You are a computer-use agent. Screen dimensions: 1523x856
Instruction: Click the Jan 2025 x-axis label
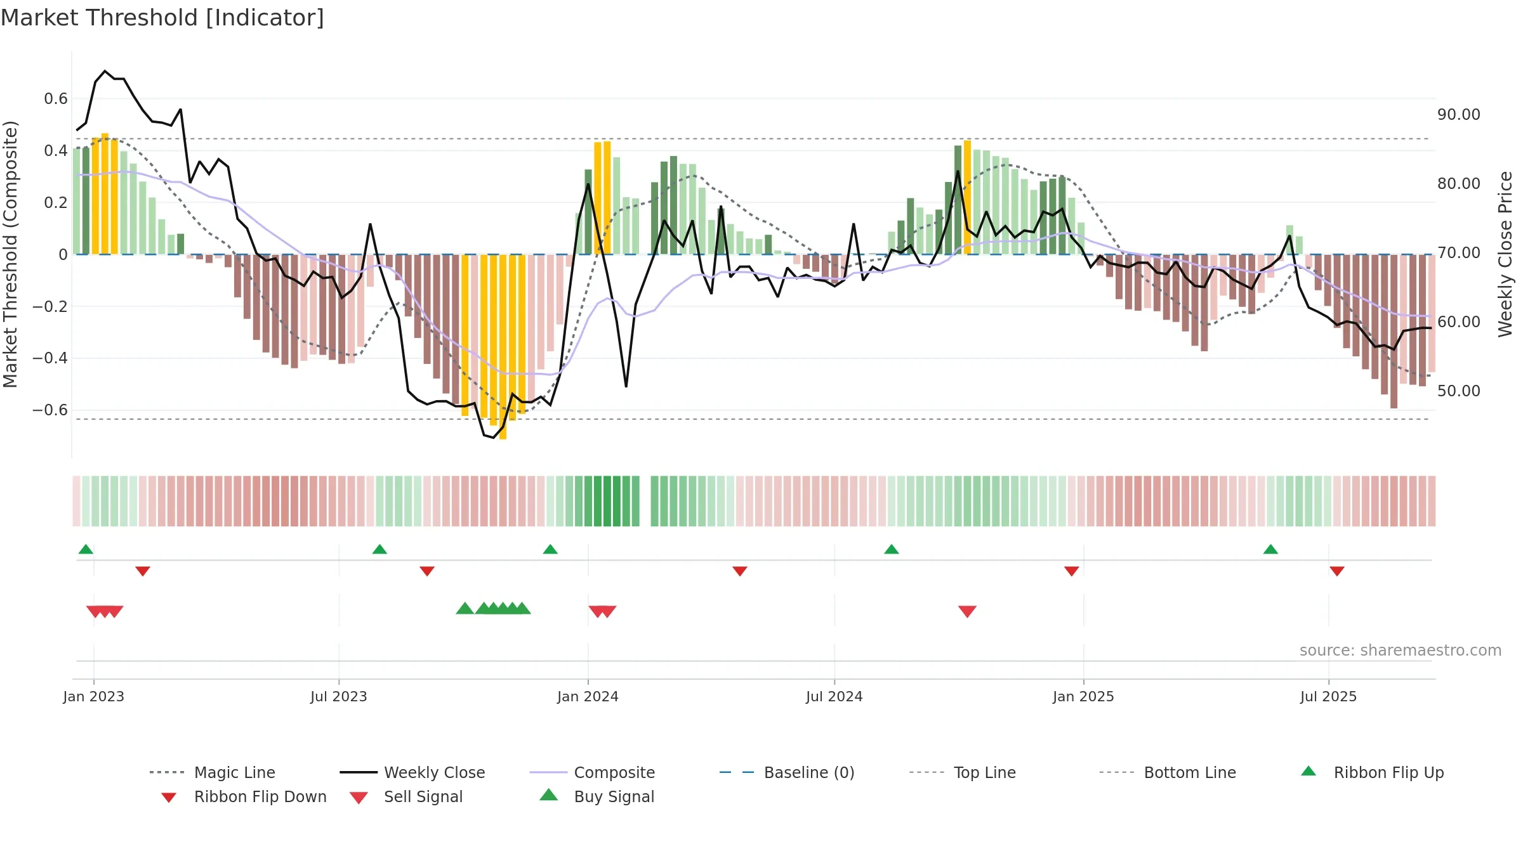[x=1084, y=696]
